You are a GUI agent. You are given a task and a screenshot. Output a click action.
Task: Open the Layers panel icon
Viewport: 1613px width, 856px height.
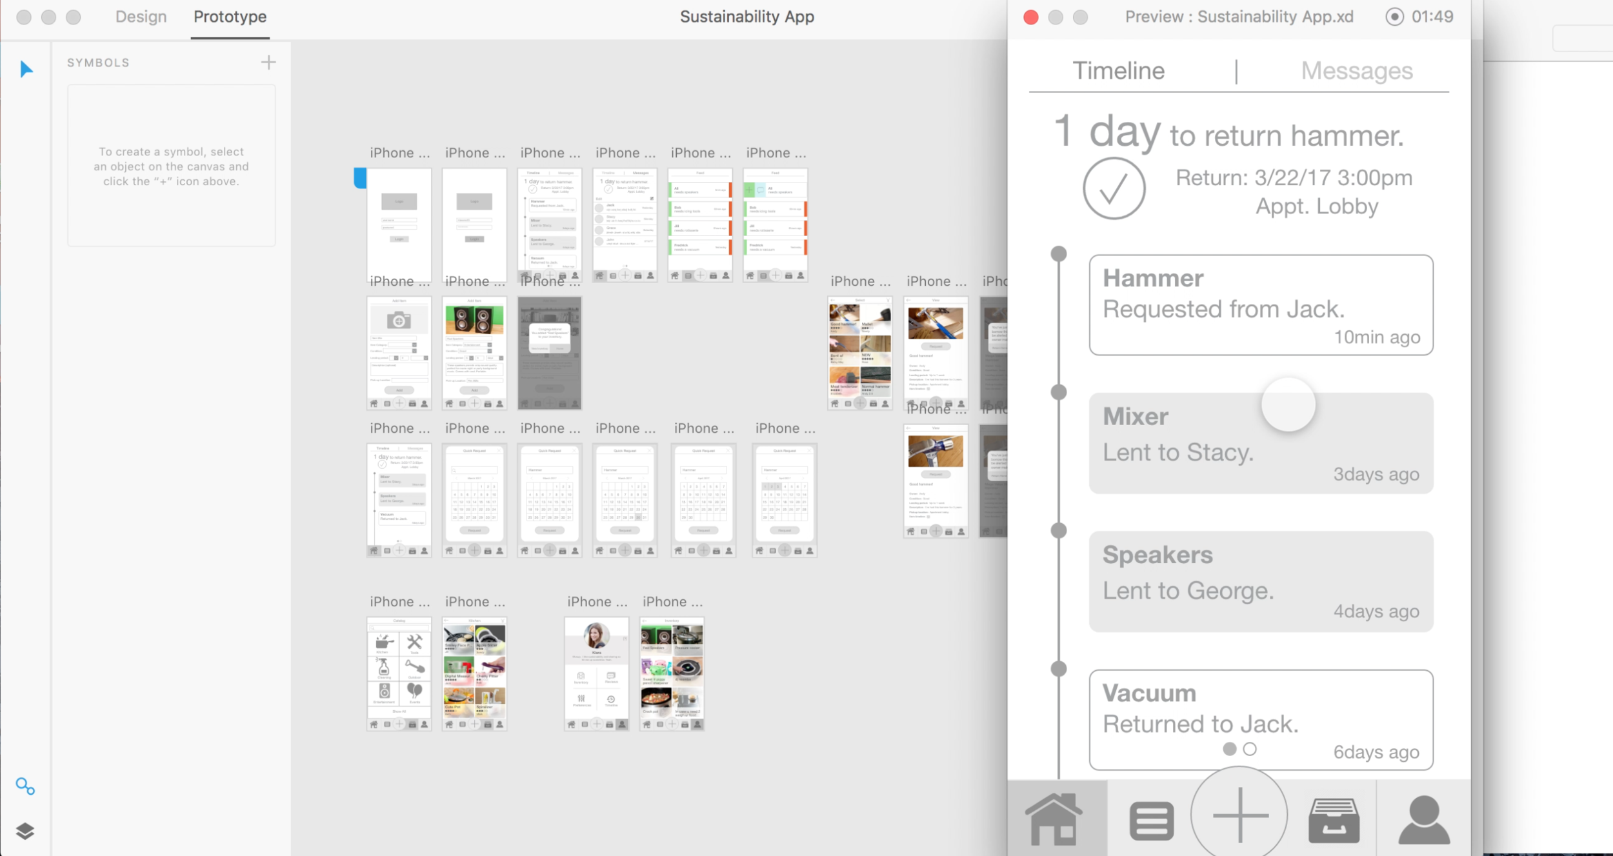[25, 831]
